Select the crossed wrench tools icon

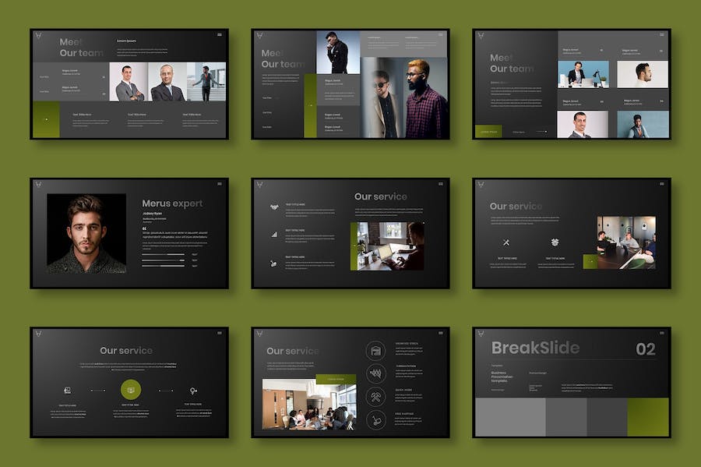(x=505, y=242)
